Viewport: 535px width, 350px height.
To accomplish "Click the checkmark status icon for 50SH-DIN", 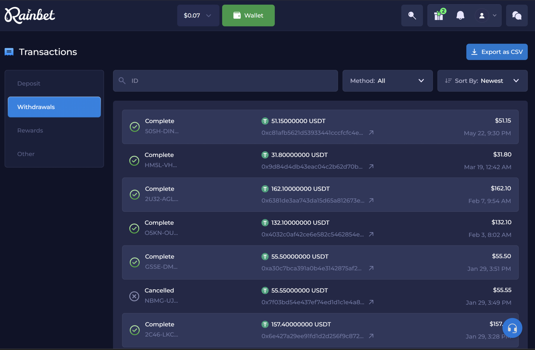I will (x=135, y=127).
